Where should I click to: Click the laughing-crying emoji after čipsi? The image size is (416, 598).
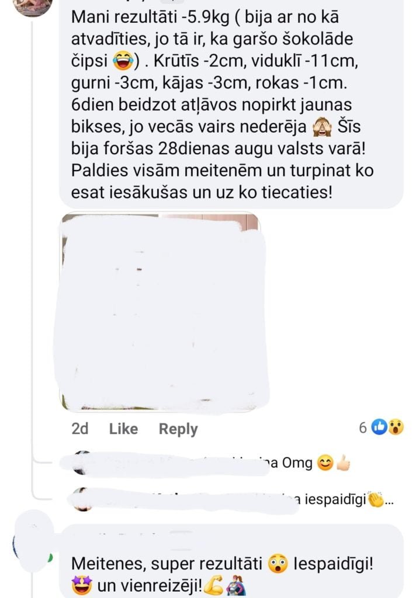pos(123,61)
